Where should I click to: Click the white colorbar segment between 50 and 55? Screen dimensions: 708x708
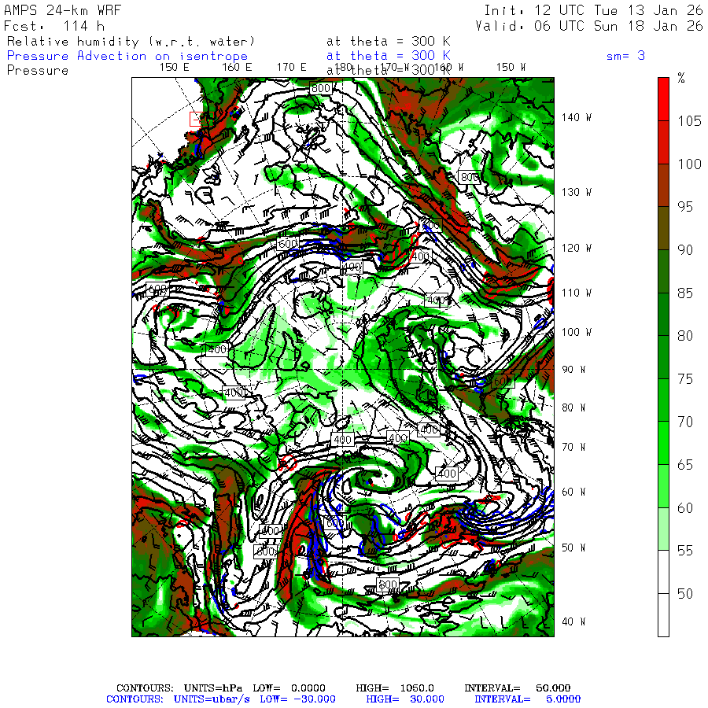[663, 572]
